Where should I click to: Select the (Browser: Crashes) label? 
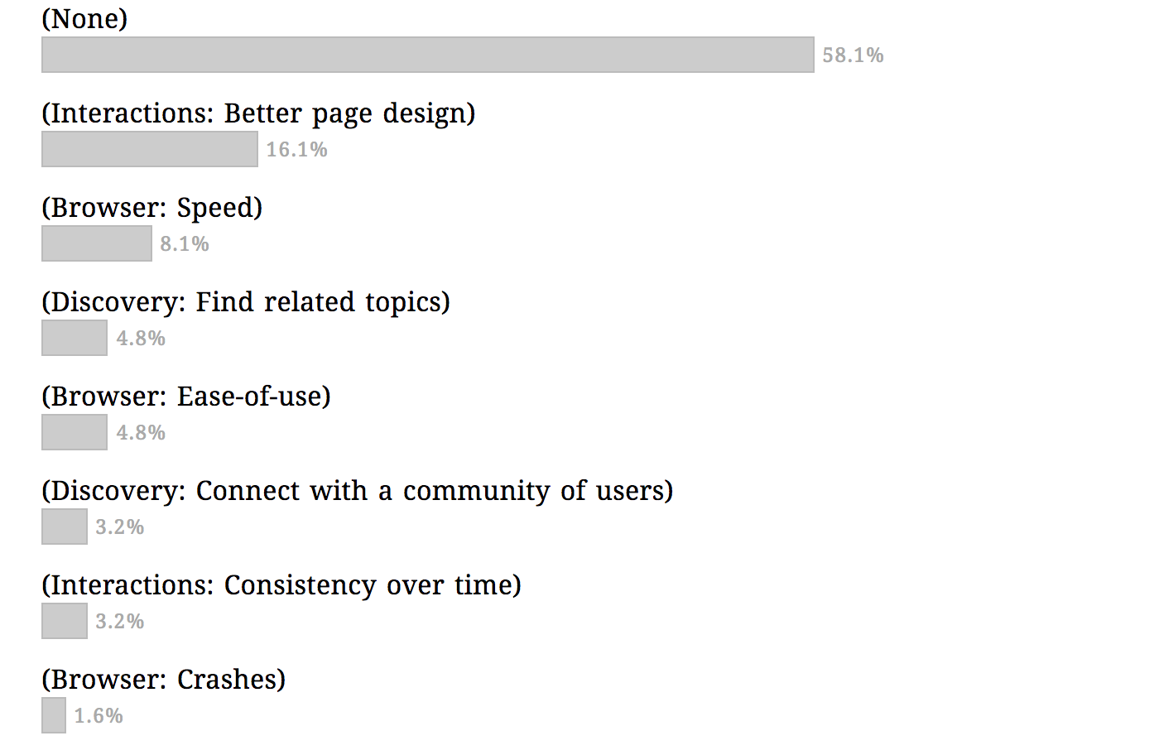(164, 680)
